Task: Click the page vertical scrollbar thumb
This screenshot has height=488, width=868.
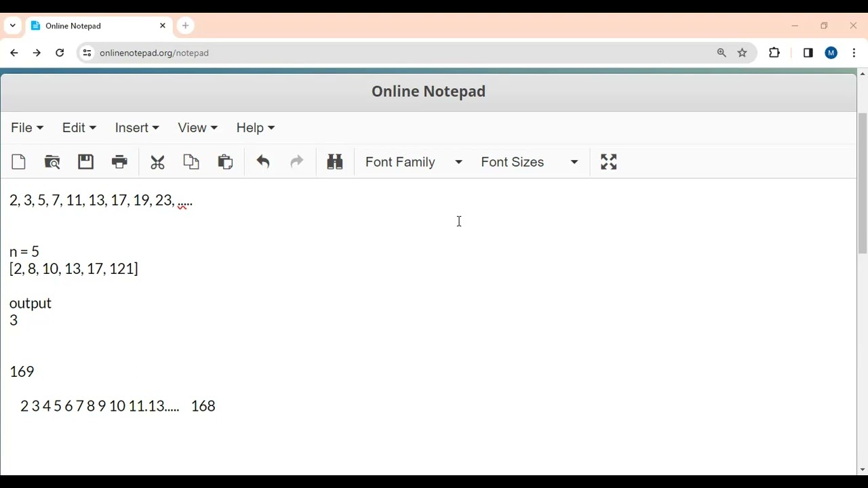Action: [x=863, y=183]
